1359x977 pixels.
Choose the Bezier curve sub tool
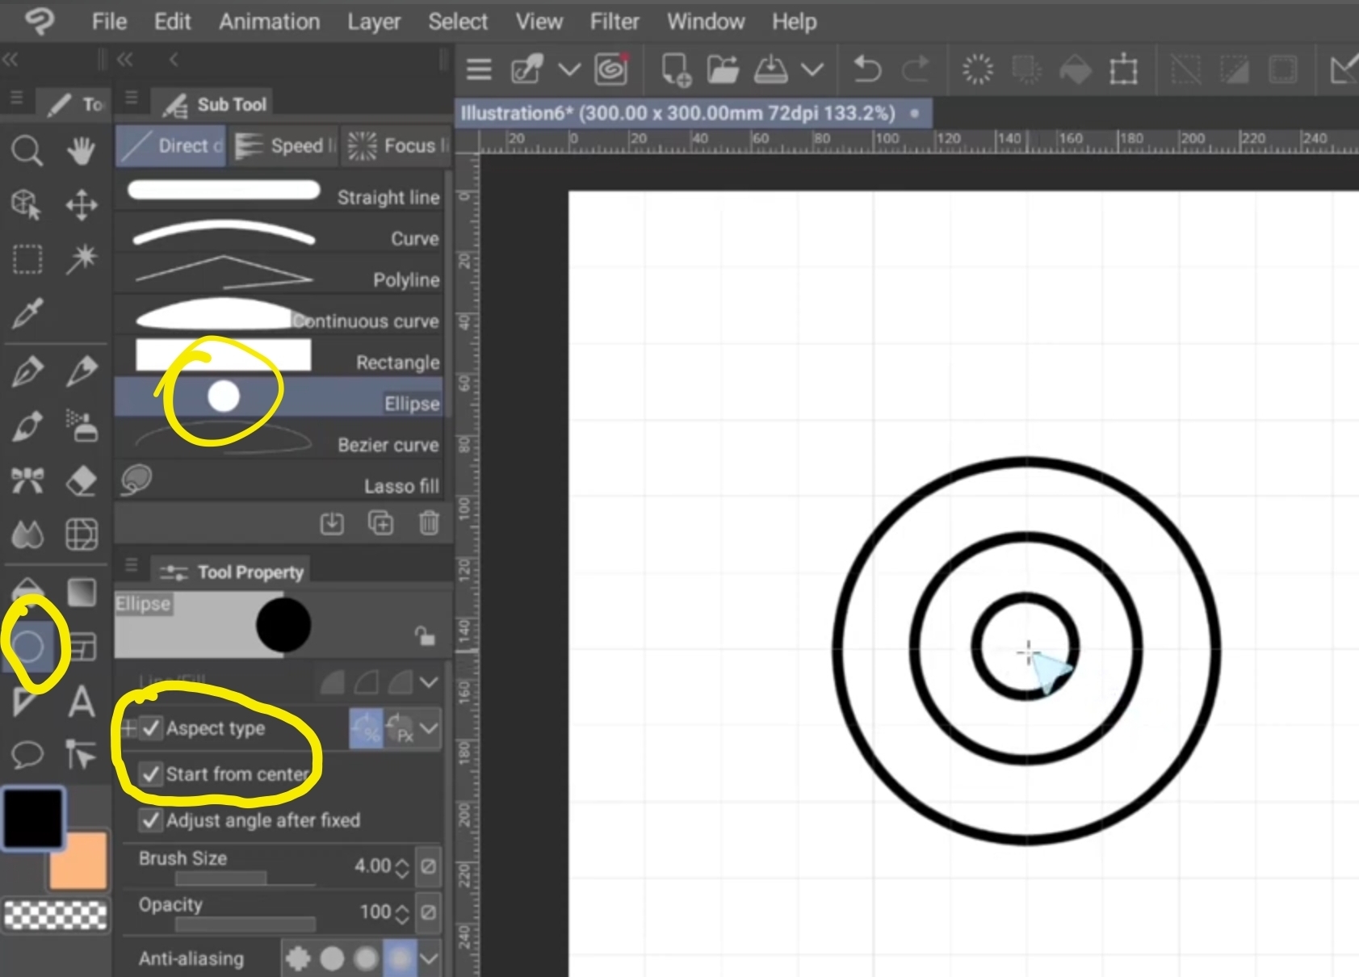[x=280, y=439]
